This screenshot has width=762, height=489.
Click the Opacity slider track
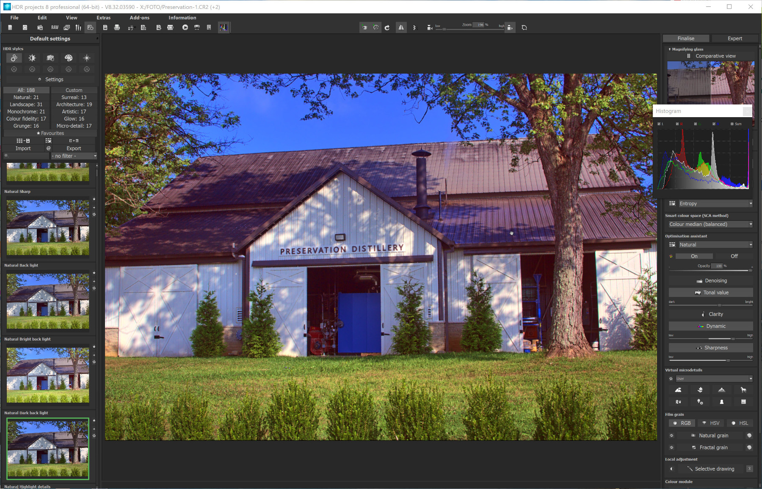pos(711,270)
